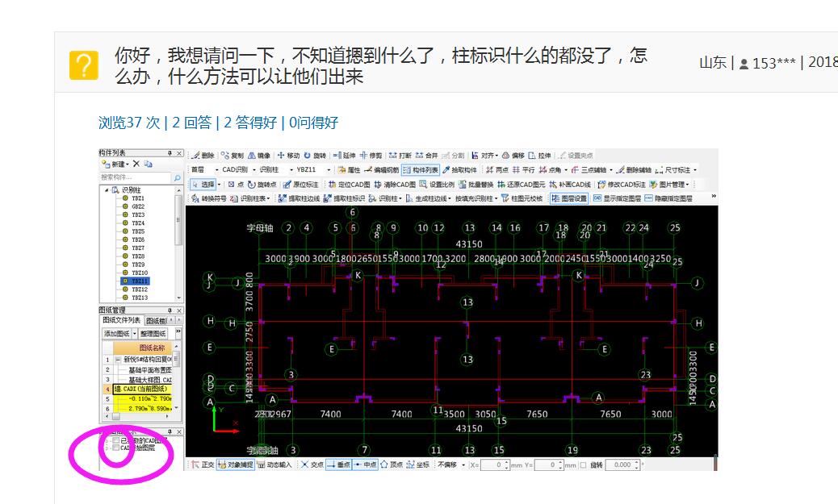Click the search magnifier in 构件列表
The width and height of the screenshot is (838, 504).
178,177
